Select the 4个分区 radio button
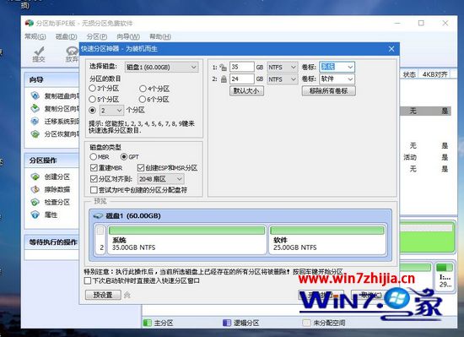The height and width of the screenshot is (337, 464). click(x=143, y=88)
